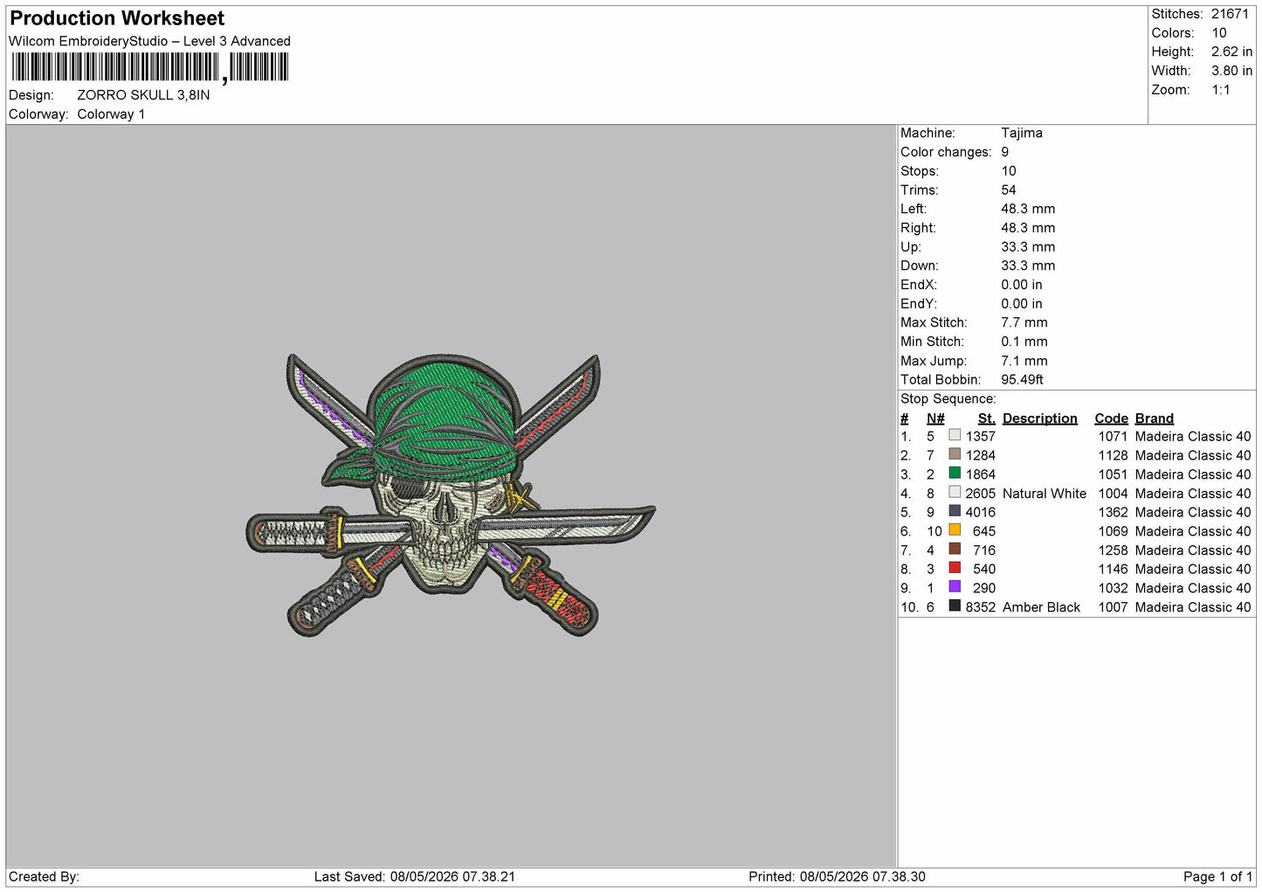
Task: Click the 'Description' column header
Action: coord(1040,418)
